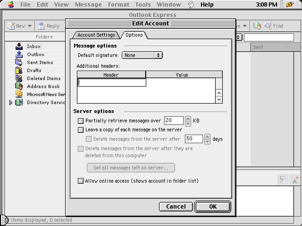302x226 pixels.
Task: Decrease the KB size stepper
Action: coord(188,123)
